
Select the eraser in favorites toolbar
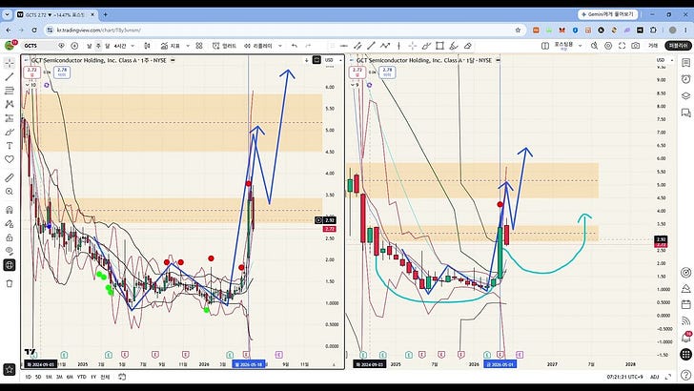468,46
